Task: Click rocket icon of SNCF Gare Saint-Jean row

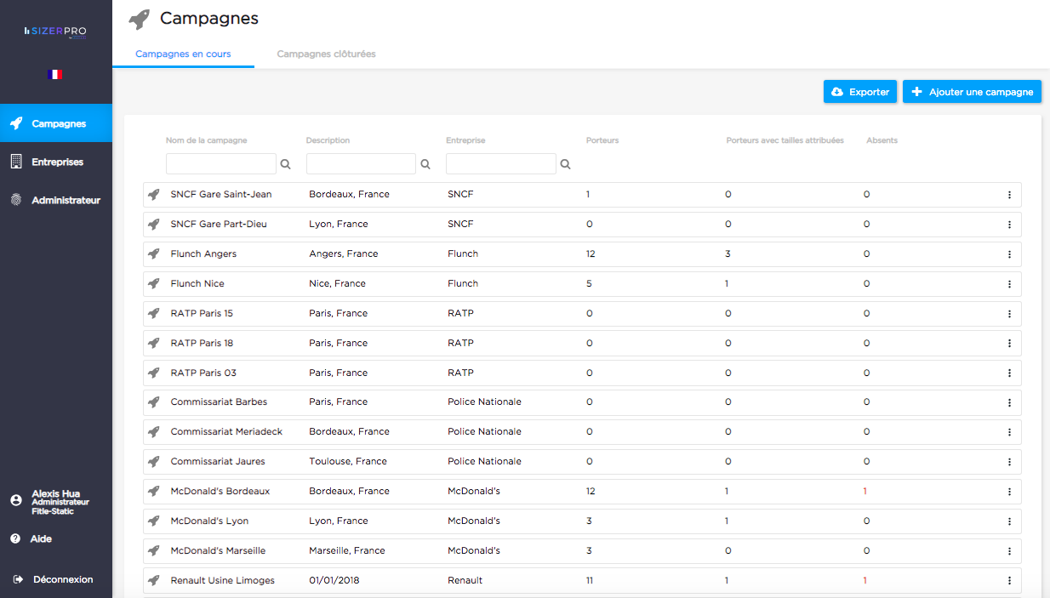Action: click(153, 195)
